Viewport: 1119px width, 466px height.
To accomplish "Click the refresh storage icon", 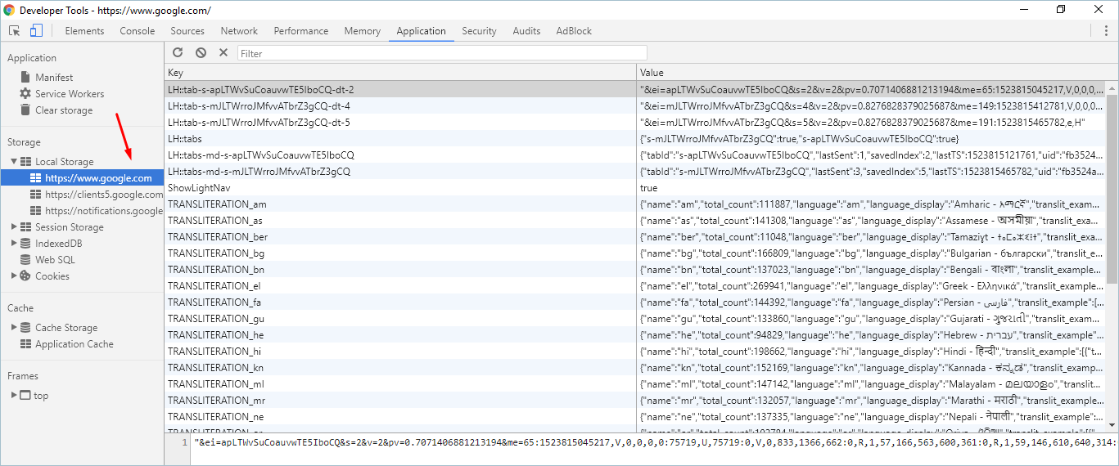I will click(178, 52).
